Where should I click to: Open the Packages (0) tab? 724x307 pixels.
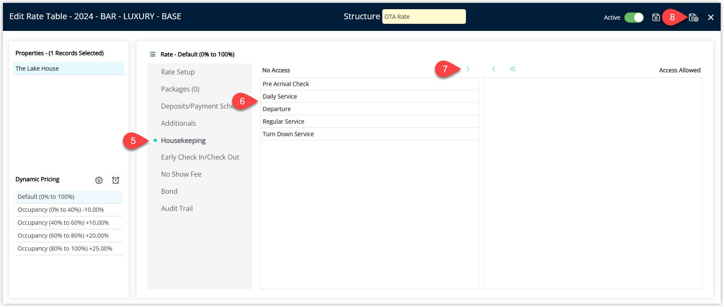(180, 89)
